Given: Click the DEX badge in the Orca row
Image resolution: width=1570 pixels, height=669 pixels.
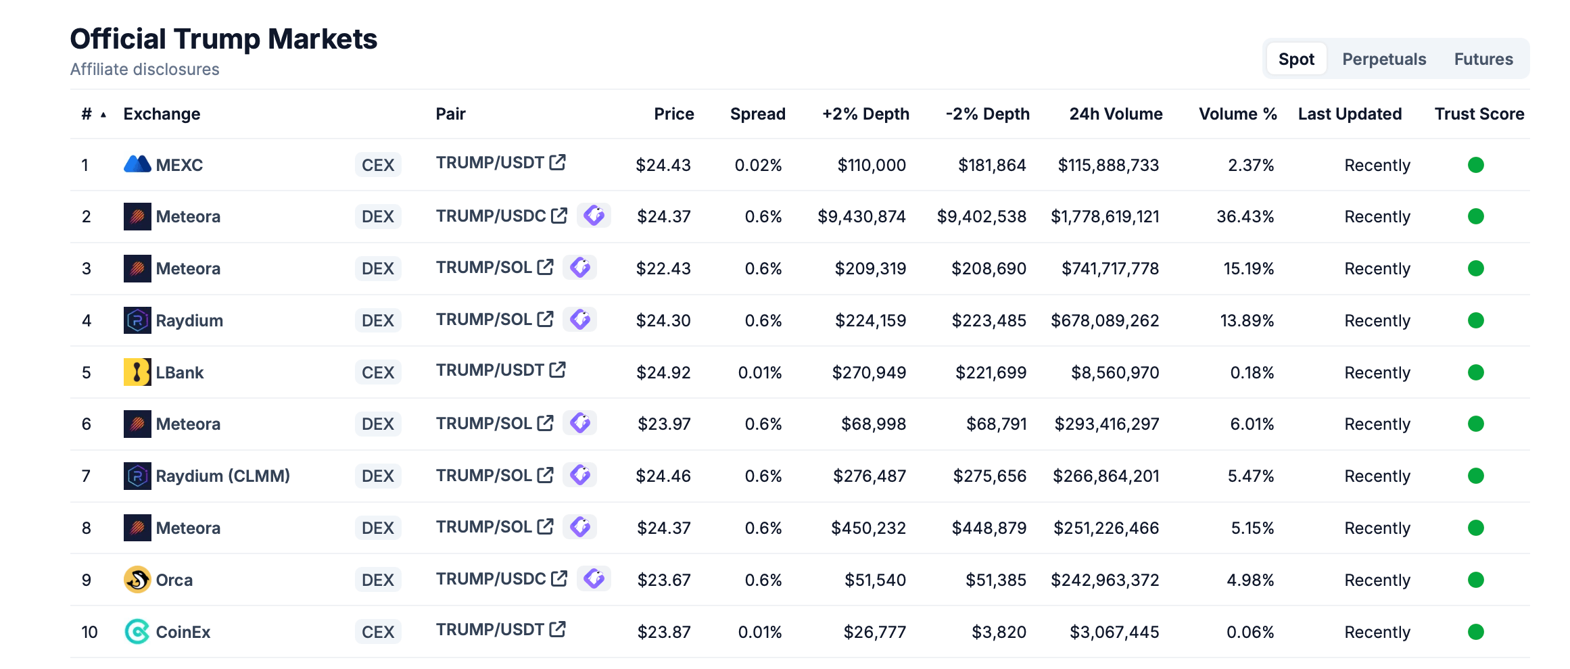Looking at the screenshot, I should (x=378, y=580).
